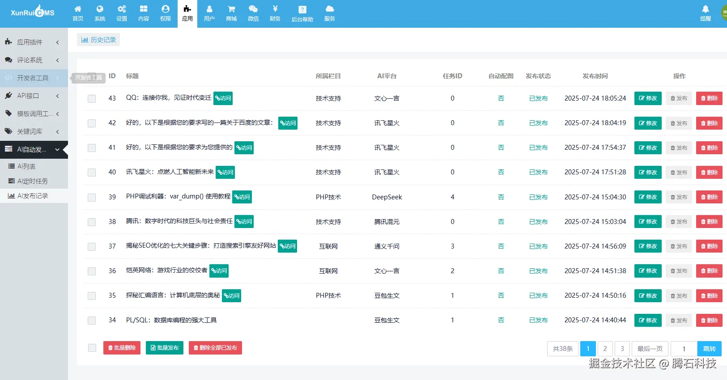Expand the 模板调用工具 chevron
The height and width of the screenshot is (380, 727).
pyautogui.click(x=58, y=114)
